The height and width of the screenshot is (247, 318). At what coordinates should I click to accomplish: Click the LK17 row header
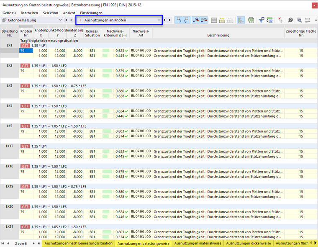[x=10, y=146]
